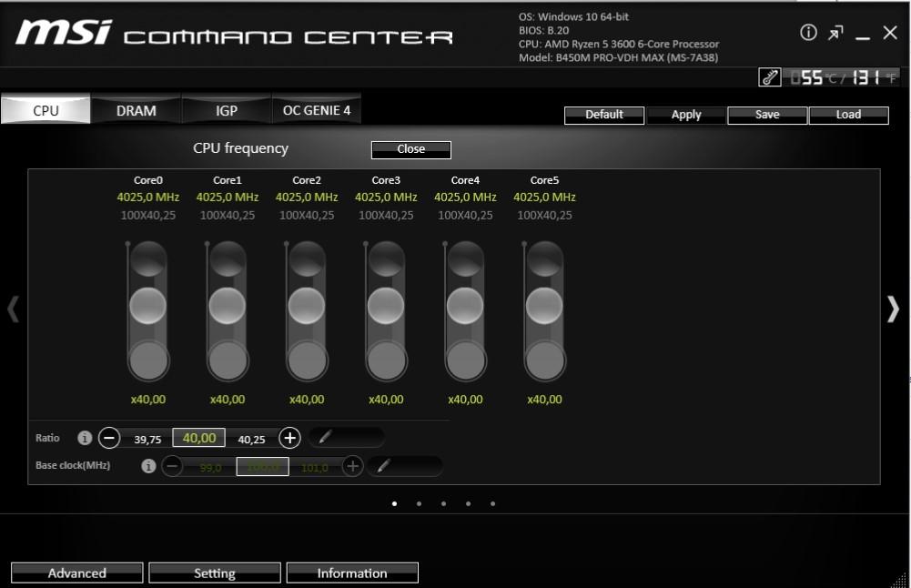911x588 pixels.
Task: Increase Base clock with plus button
Action: point(353,466)
